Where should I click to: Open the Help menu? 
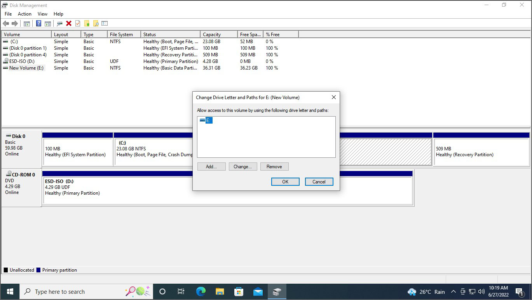[58, 14]
